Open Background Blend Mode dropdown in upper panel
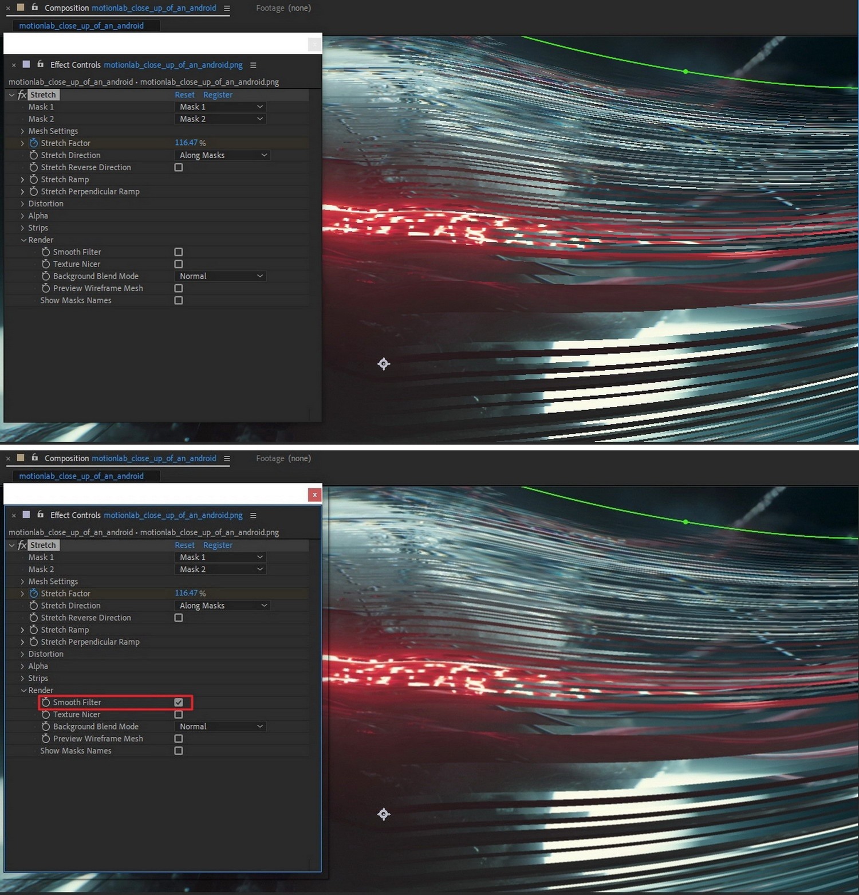859x895 pixels. click(220, 276)
